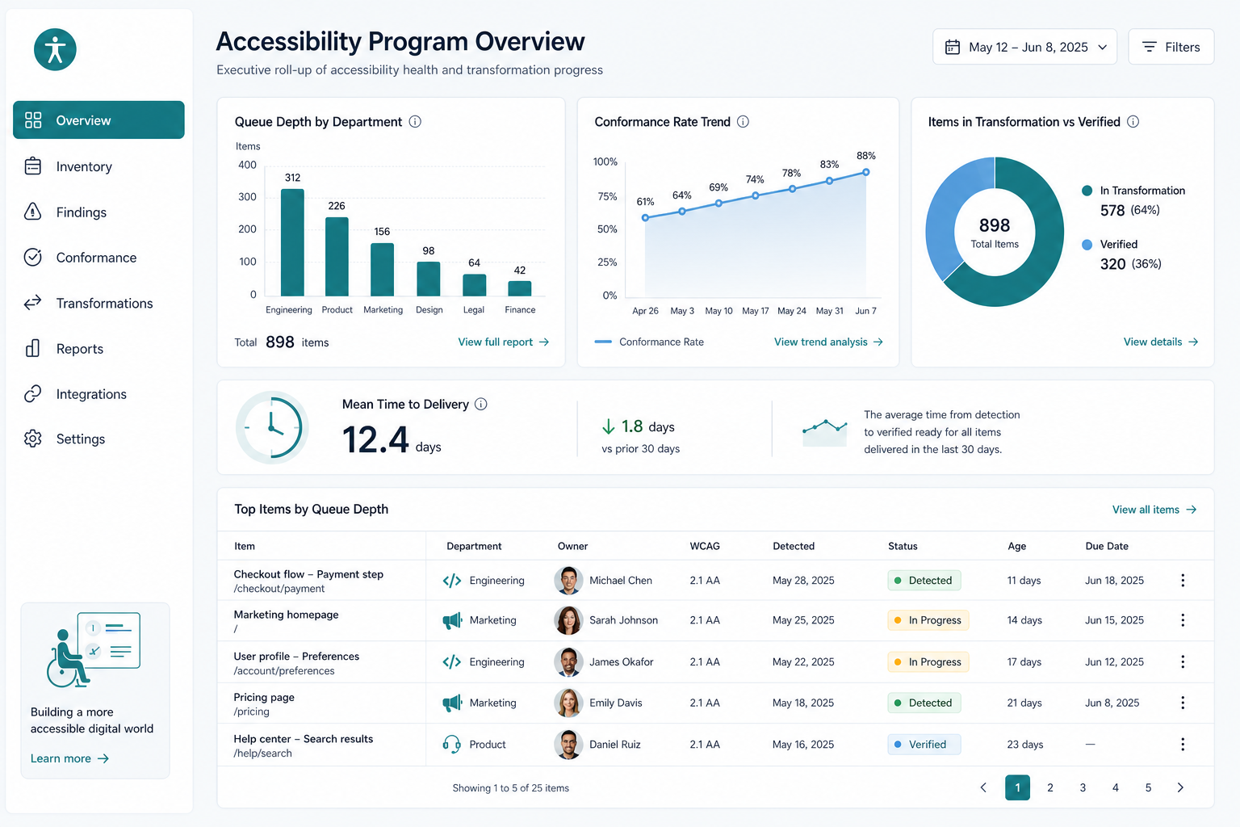The image size is (1240, 827).
Task: Click In Progress status for Marketing homepage
Action: (928, 620)
